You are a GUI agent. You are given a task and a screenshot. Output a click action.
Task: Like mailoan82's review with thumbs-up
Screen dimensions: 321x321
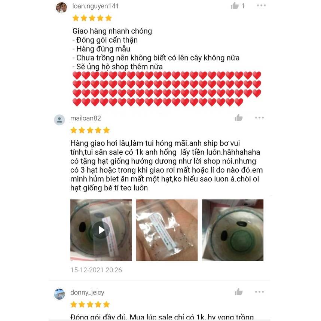tap(238, 118)
